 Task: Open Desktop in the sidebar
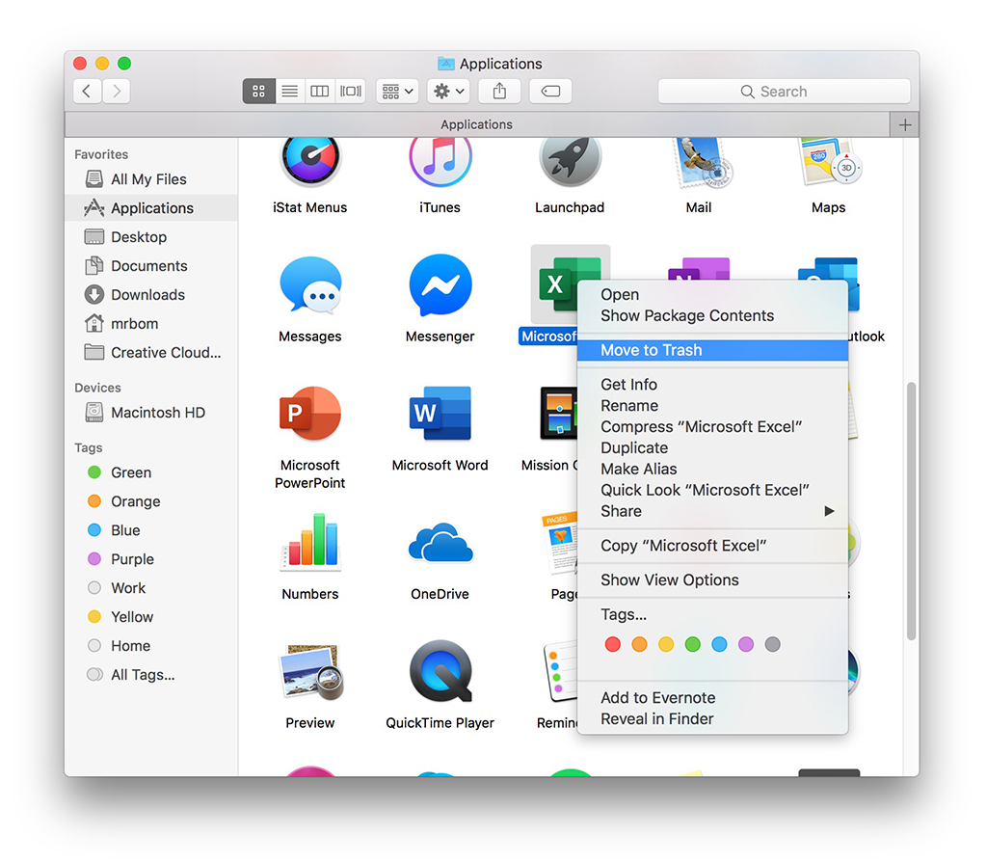151,237
